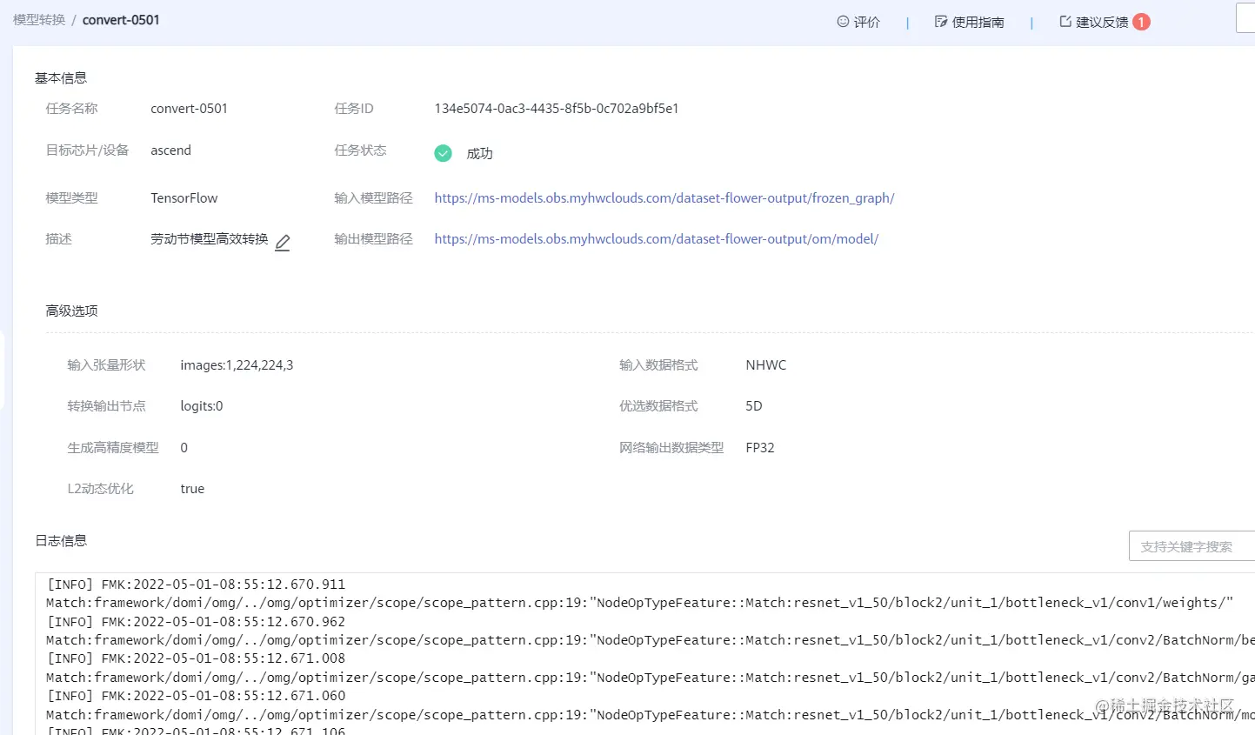Image resolution: width=1255 pixels, height=735 pixels.
Task: Click the 任务ID label
Action: pyautogui.click(x=354, y=109)
